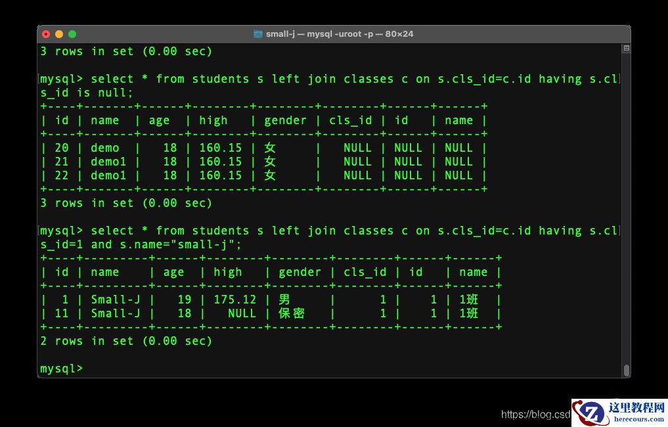Click the gender "女" in row 22
This screenshot has height=427, width=668.
[x=270, y=175]
